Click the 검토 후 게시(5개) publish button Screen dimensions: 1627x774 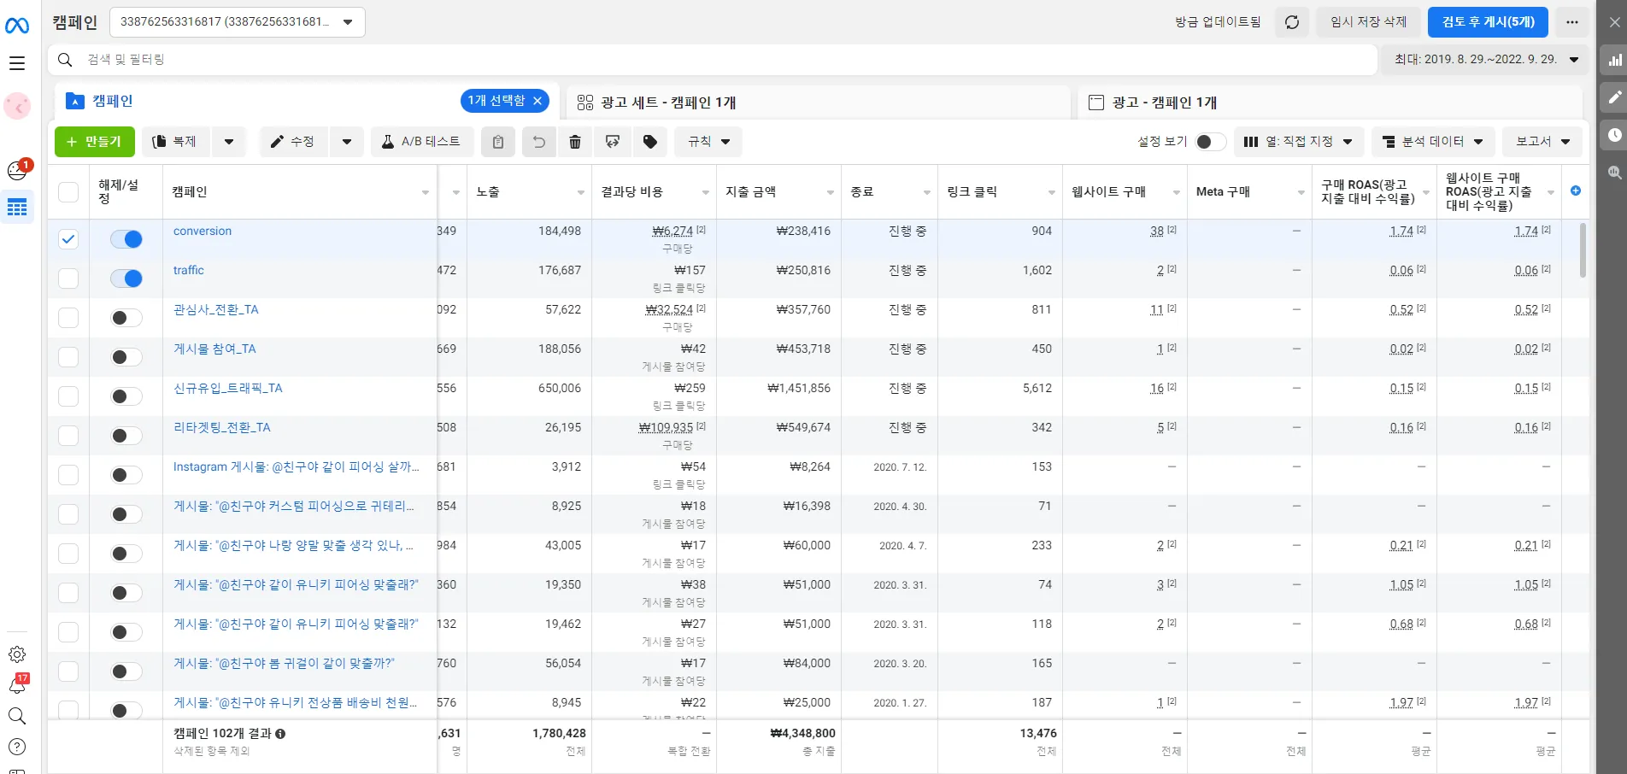coord(1487,22)
